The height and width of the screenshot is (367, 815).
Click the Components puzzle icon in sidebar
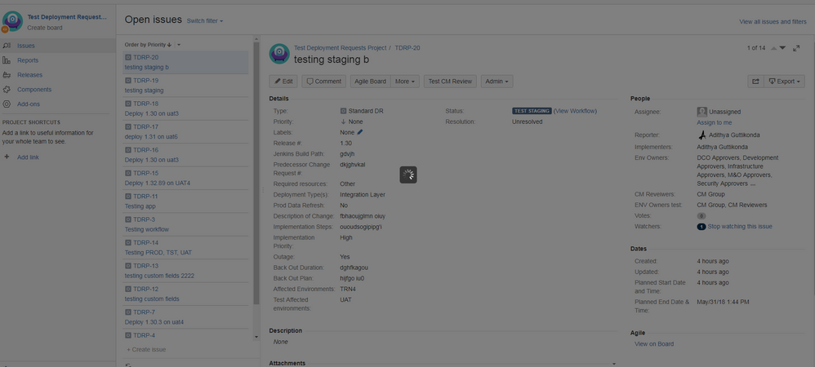click(7, 89)
